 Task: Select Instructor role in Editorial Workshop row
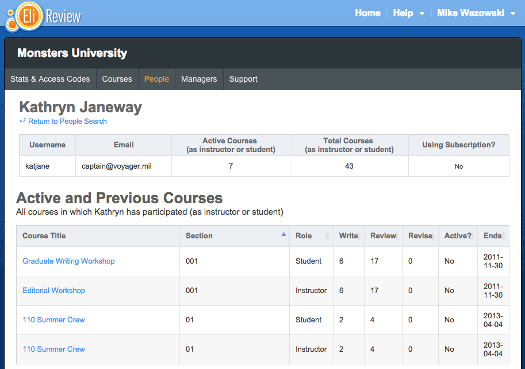(311, 291)
